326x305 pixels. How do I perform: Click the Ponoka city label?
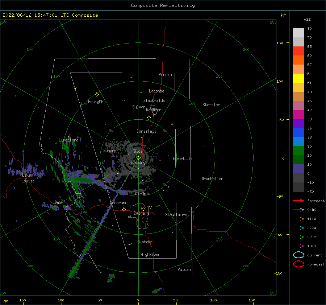pyautogui.click(x=165, y=75)
